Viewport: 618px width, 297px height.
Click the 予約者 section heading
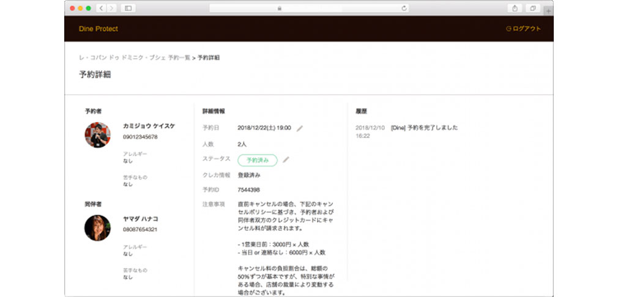[93, 111]
